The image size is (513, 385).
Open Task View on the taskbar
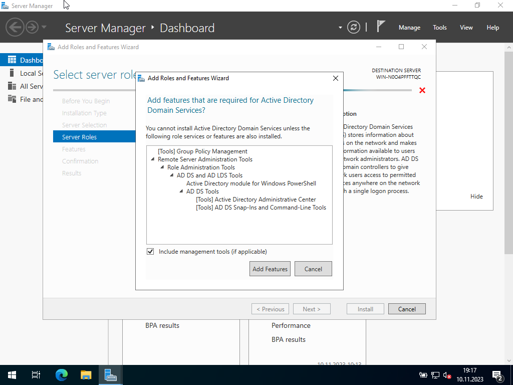pyautogui.click(x=36, y=375)
